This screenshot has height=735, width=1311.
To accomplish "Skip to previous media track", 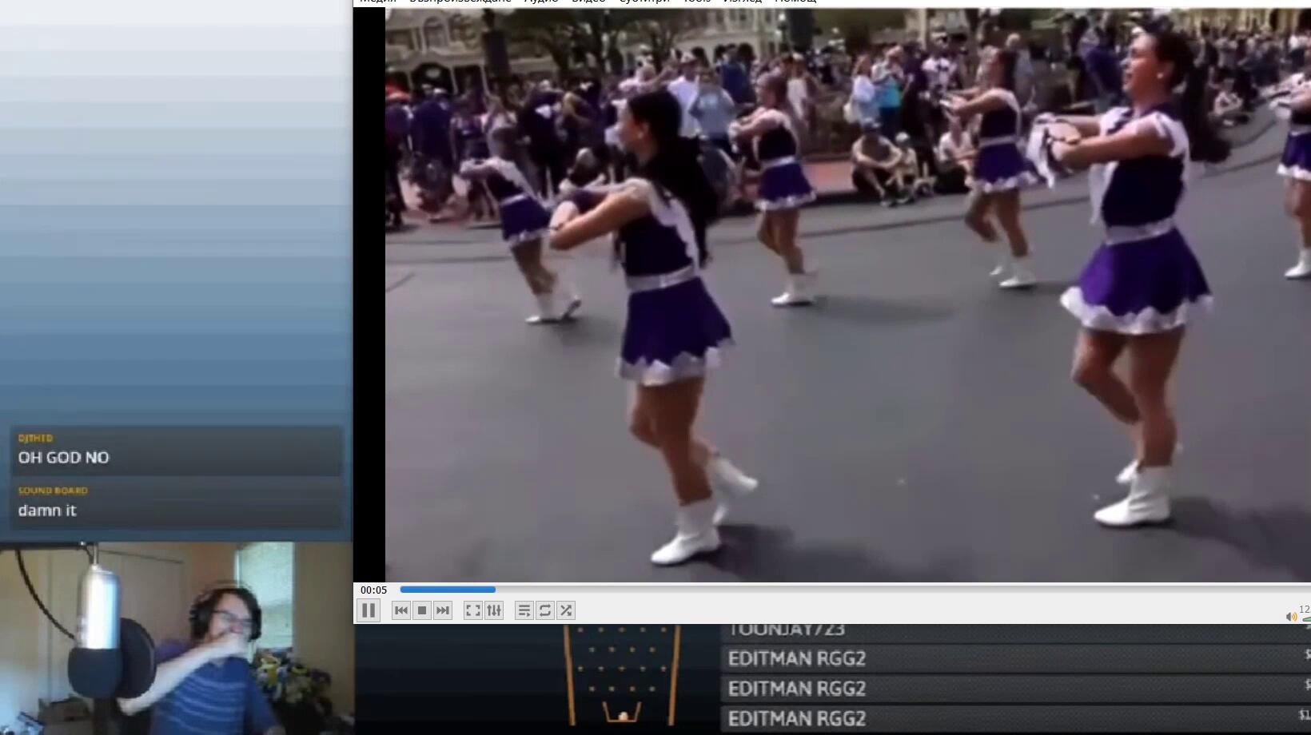I will 401,610.
